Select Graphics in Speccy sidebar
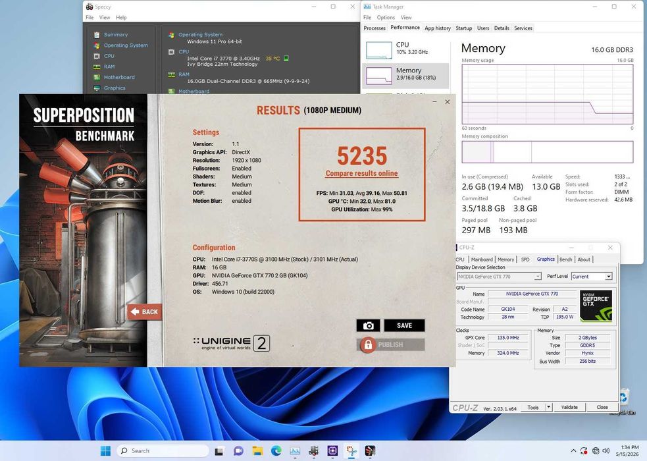 pos(115,88)
